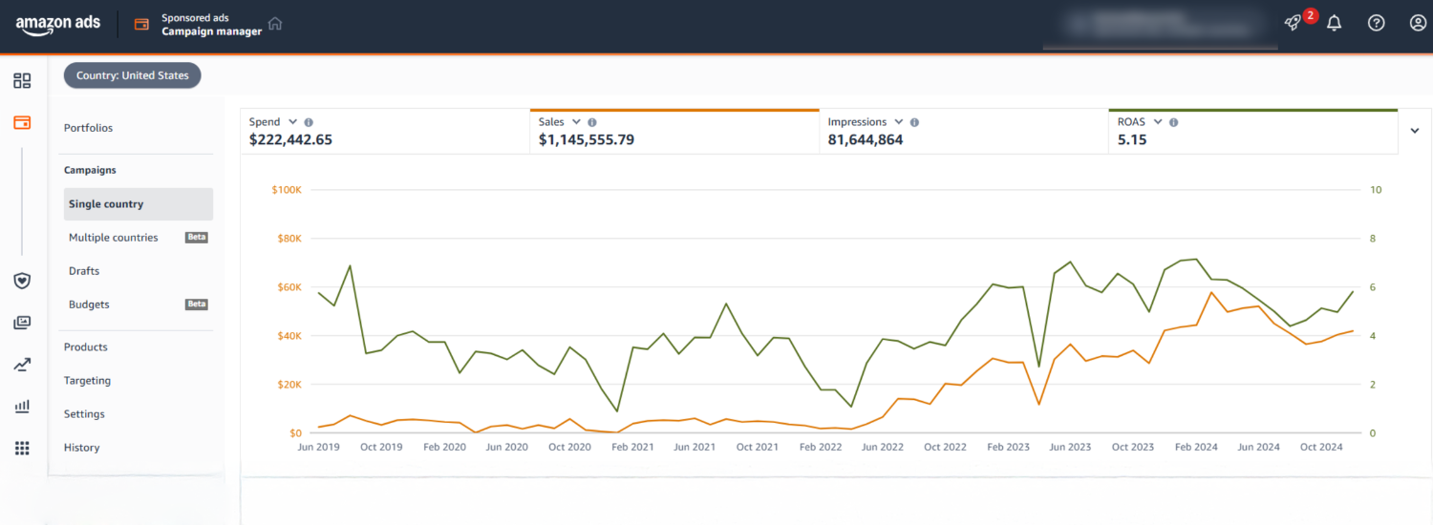Image resolution: width=1433 pixels, height=525 pixels.
Task: Open the ROAS metric dropdown
Action: pos(1157,122)
